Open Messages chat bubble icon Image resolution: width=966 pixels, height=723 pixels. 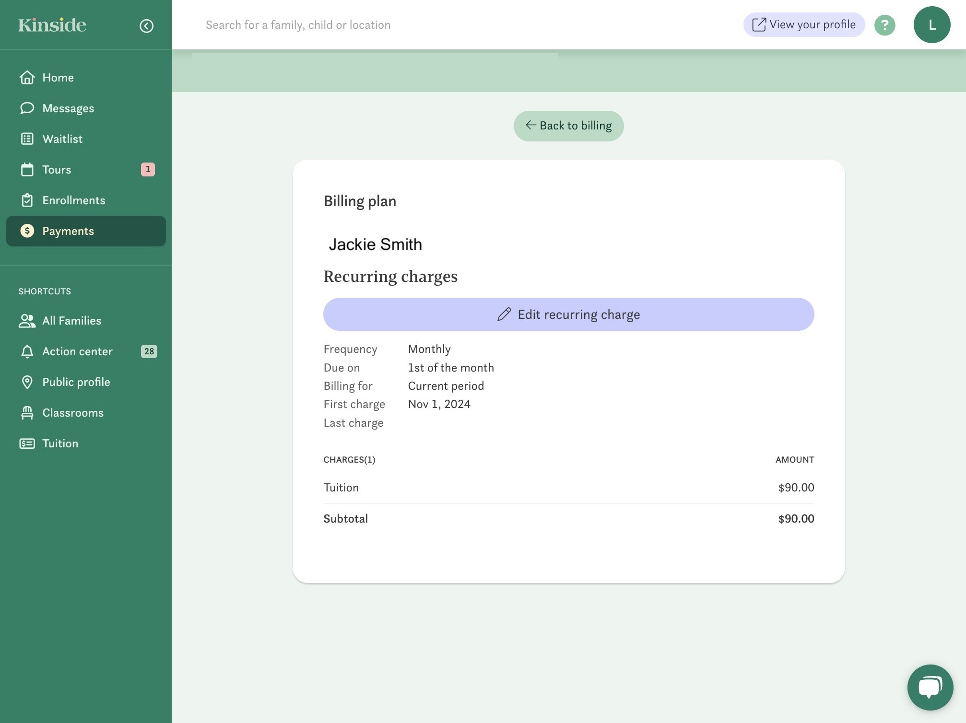point(27,108)
